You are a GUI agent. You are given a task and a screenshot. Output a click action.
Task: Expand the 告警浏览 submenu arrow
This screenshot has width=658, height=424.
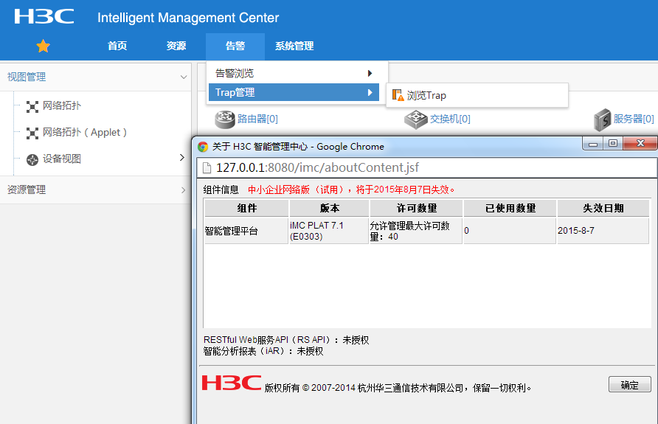[370, 74]
